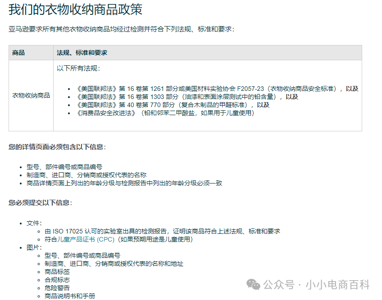This screenshot has height=300, width=382.
Task: Click the bullet about 年龄分级必须一致
Action: [x=124, y=183]
